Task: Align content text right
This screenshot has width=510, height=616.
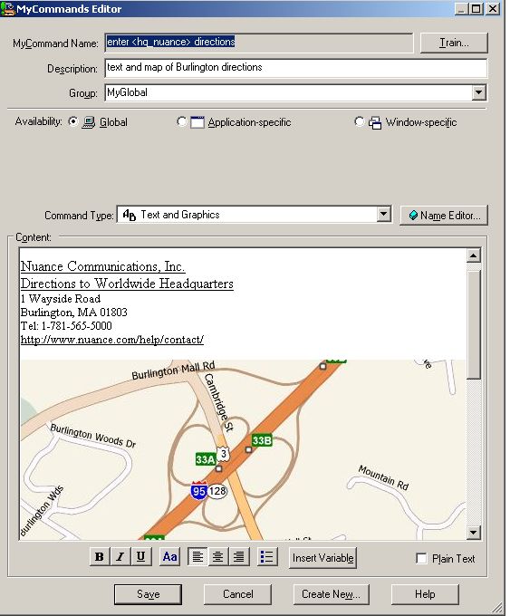Action: (239, 557)
